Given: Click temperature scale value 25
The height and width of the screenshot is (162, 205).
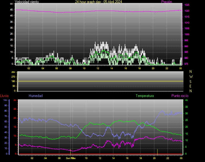Looking at the screenshot, I should coord(186,120).
